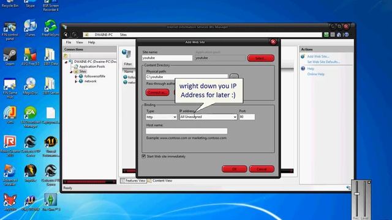The height and width of the screenshot is (220, 392).
Task: Collapse the DWAINE-PC server tree node
Action: [x=66, y=62]
